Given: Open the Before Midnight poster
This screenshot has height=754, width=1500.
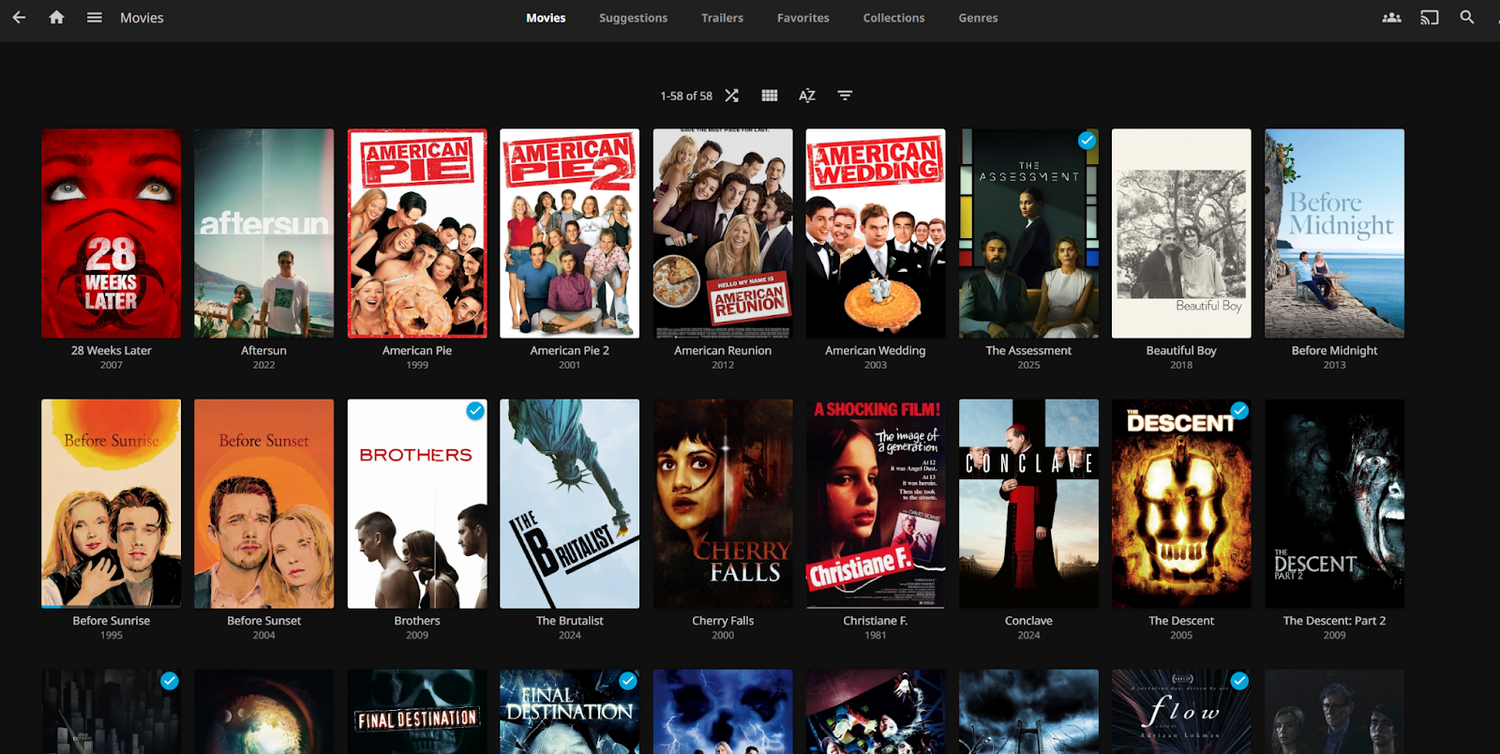Looking at the screenshot, I should tap(1334, 234).
